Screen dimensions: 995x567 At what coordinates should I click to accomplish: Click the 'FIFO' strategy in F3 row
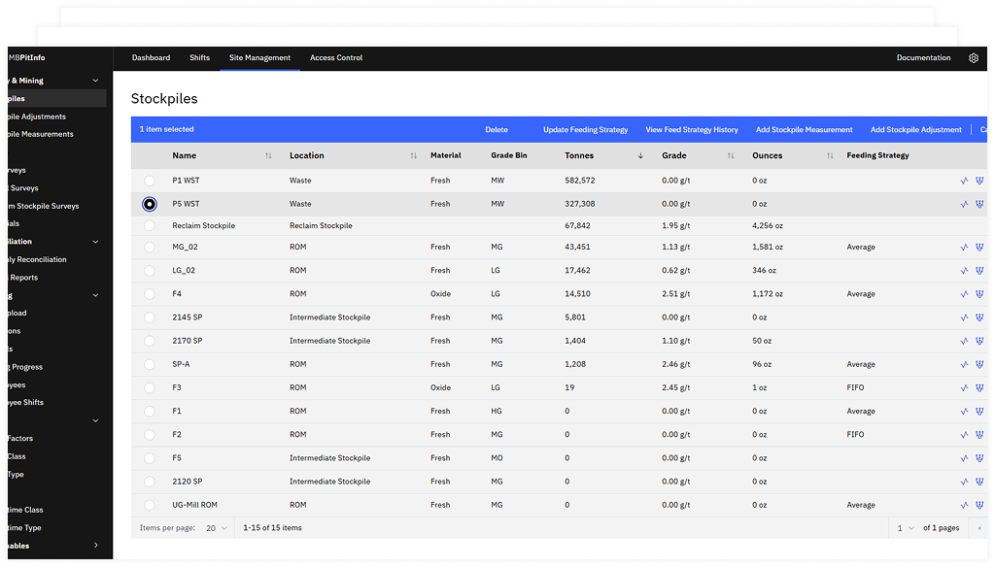click(x=855, y=388)
